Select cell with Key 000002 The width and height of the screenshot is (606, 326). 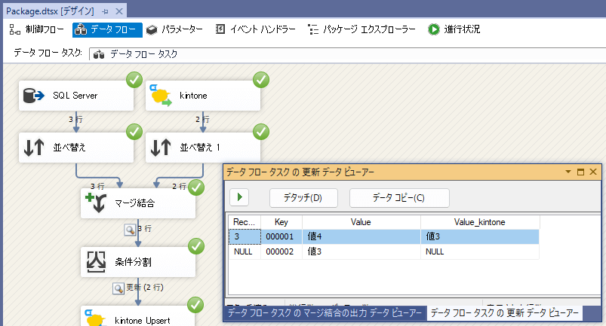click(x=281, y=251)
